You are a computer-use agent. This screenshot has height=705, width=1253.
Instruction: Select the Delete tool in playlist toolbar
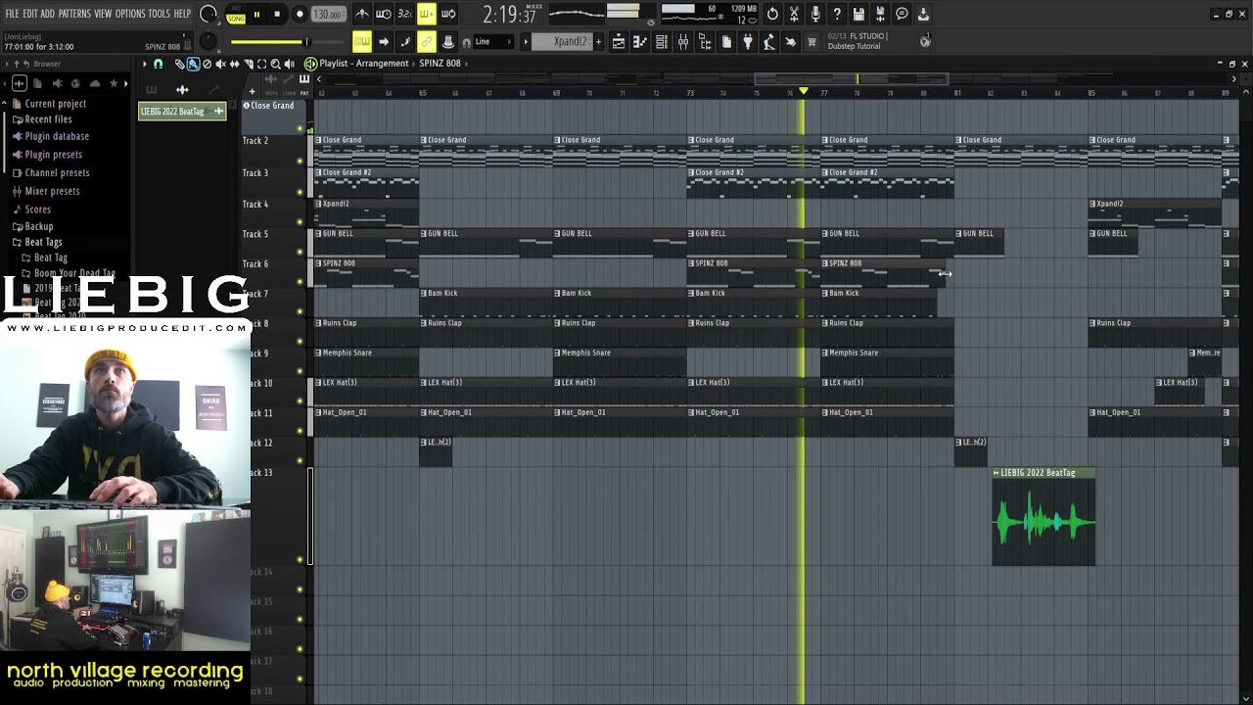pos(207,64)
